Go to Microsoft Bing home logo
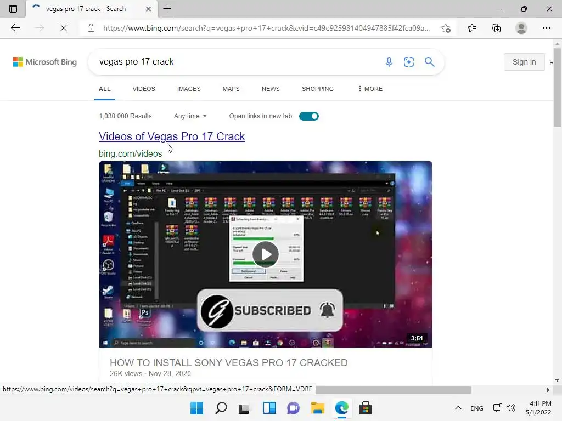562x421 pixels. tap(45, 62)
